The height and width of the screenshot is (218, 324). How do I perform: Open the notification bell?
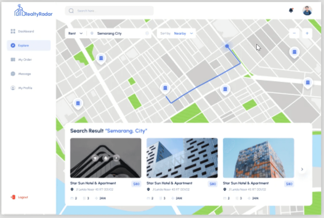tap(291, 10)
